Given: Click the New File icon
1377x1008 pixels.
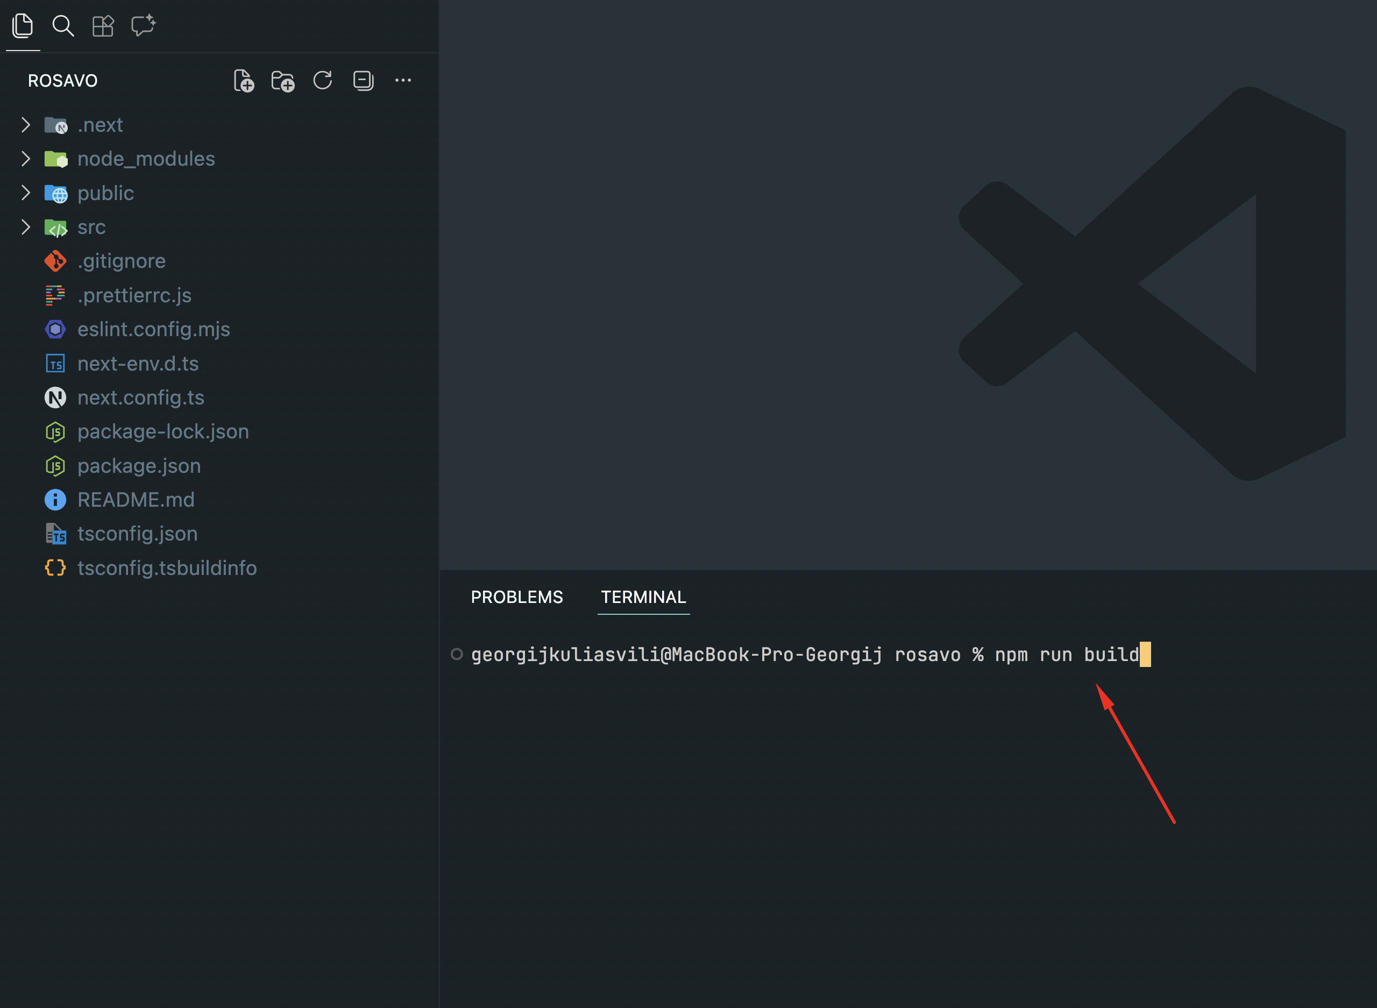Looking at the screenshot, I should [x=244, y=81].
